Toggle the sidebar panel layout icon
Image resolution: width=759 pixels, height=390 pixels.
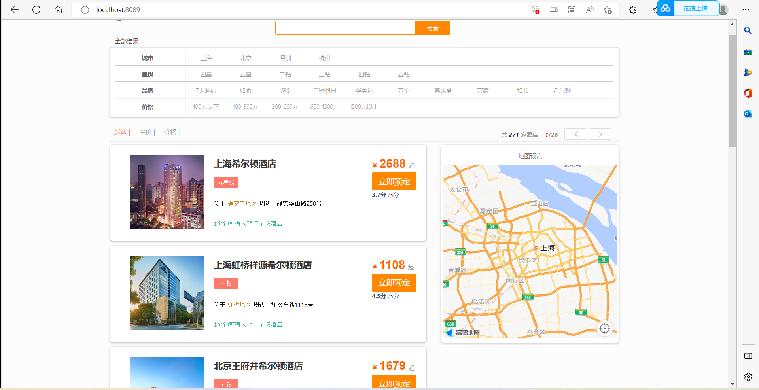pyautogui.click(x=748, y=356)
